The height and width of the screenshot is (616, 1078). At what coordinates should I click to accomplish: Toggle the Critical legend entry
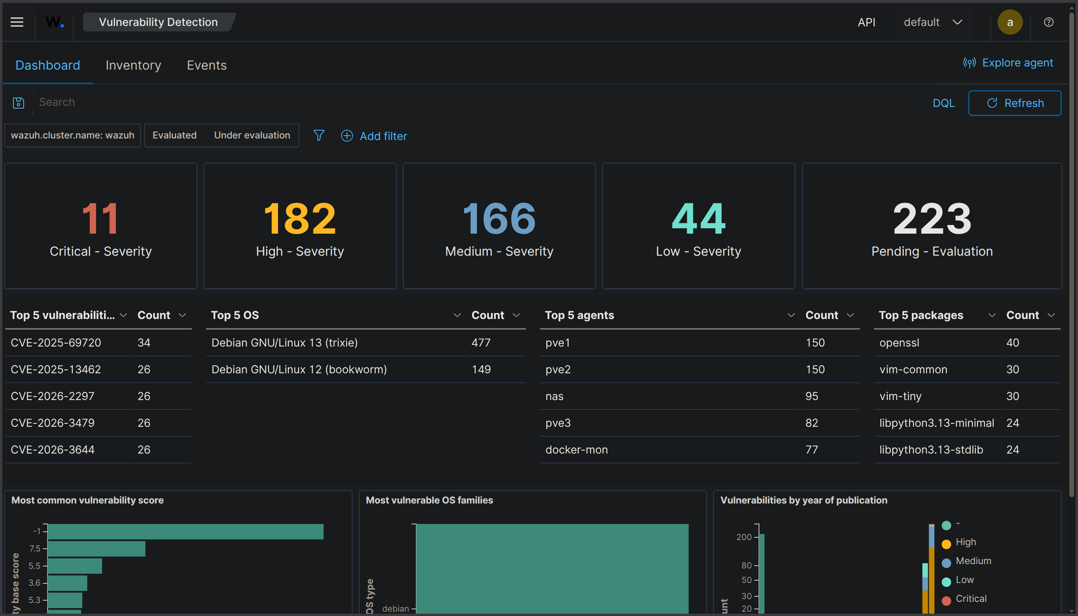(971, 598)
